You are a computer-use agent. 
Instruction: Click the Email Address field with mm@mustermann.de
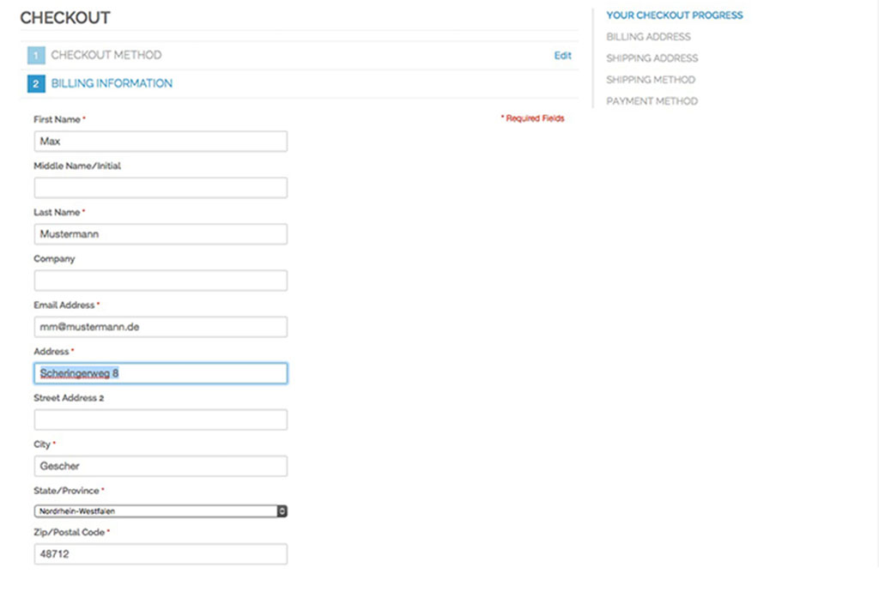[160, 326]
